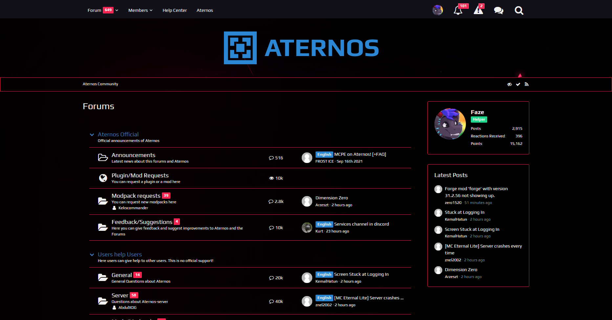The width and height of the screenshot is (612, 320).
Task: Open the Members dropdown menu
Action: coord(140,10)
